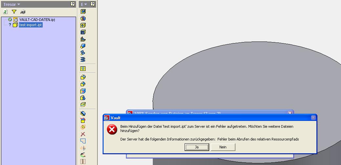Select the scissors Trim Surface tool

pyautogui.click(x=83, y=148)
